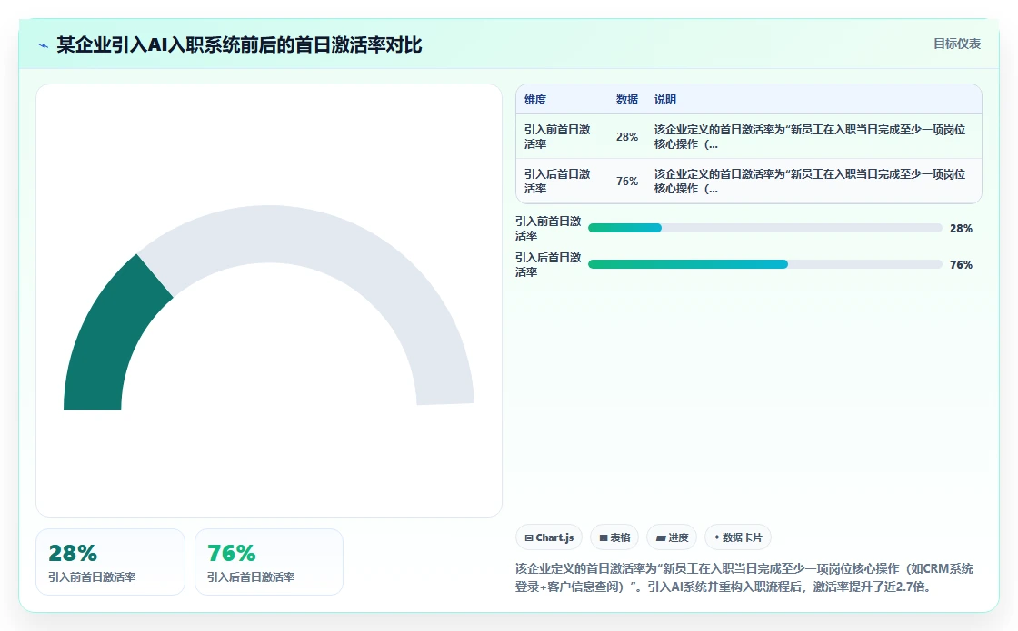Image resolution: width=1018 pixels, height=631 pixels.
Task: Click the footer note paragraph about 激活率提升了近2.7倍
Action: [744, 577]
